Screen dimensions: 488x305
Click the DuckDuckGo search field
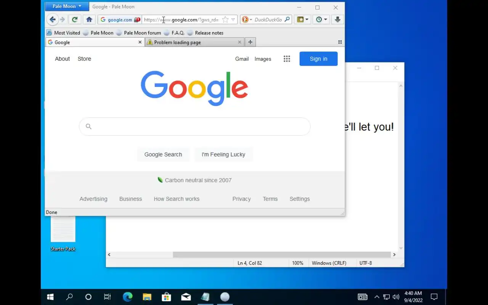pyautogui.click(x=268, y=20)
